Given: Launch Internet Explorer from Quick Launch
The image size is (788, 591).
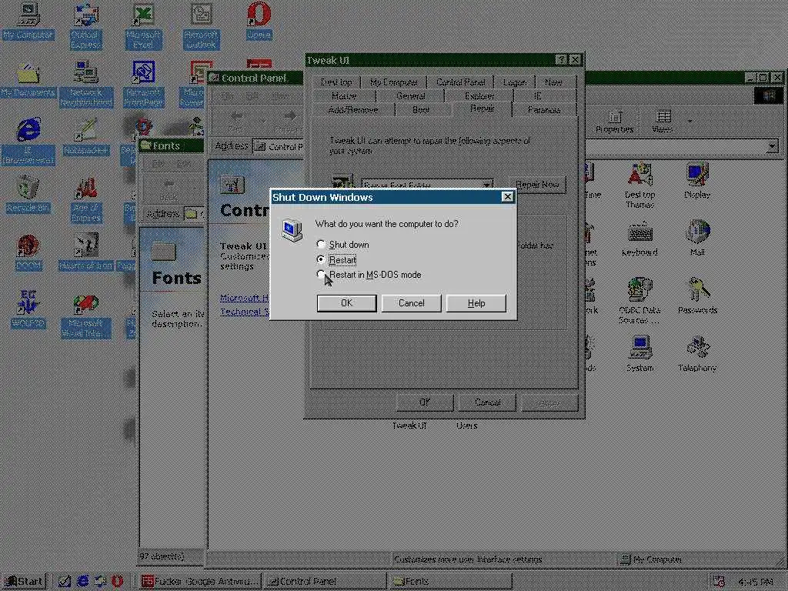Looking at the screenshot, I should pos(82,582).
